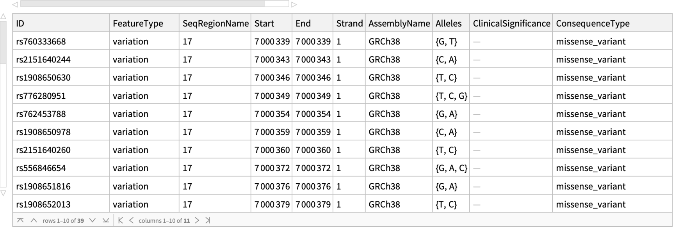The width and height of the screenshot is (673, 227).
Task: Go to the previous page of rows
Action: pyautogui.click(x=34, y=220)
